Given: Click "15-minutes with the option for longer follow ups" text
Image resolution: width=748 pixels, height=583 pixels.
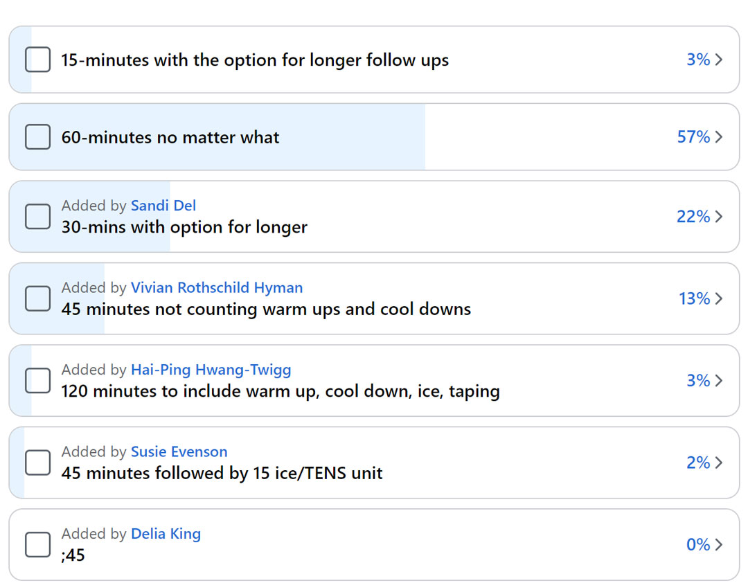Looking at the screenshot, I should pos(255,60).
